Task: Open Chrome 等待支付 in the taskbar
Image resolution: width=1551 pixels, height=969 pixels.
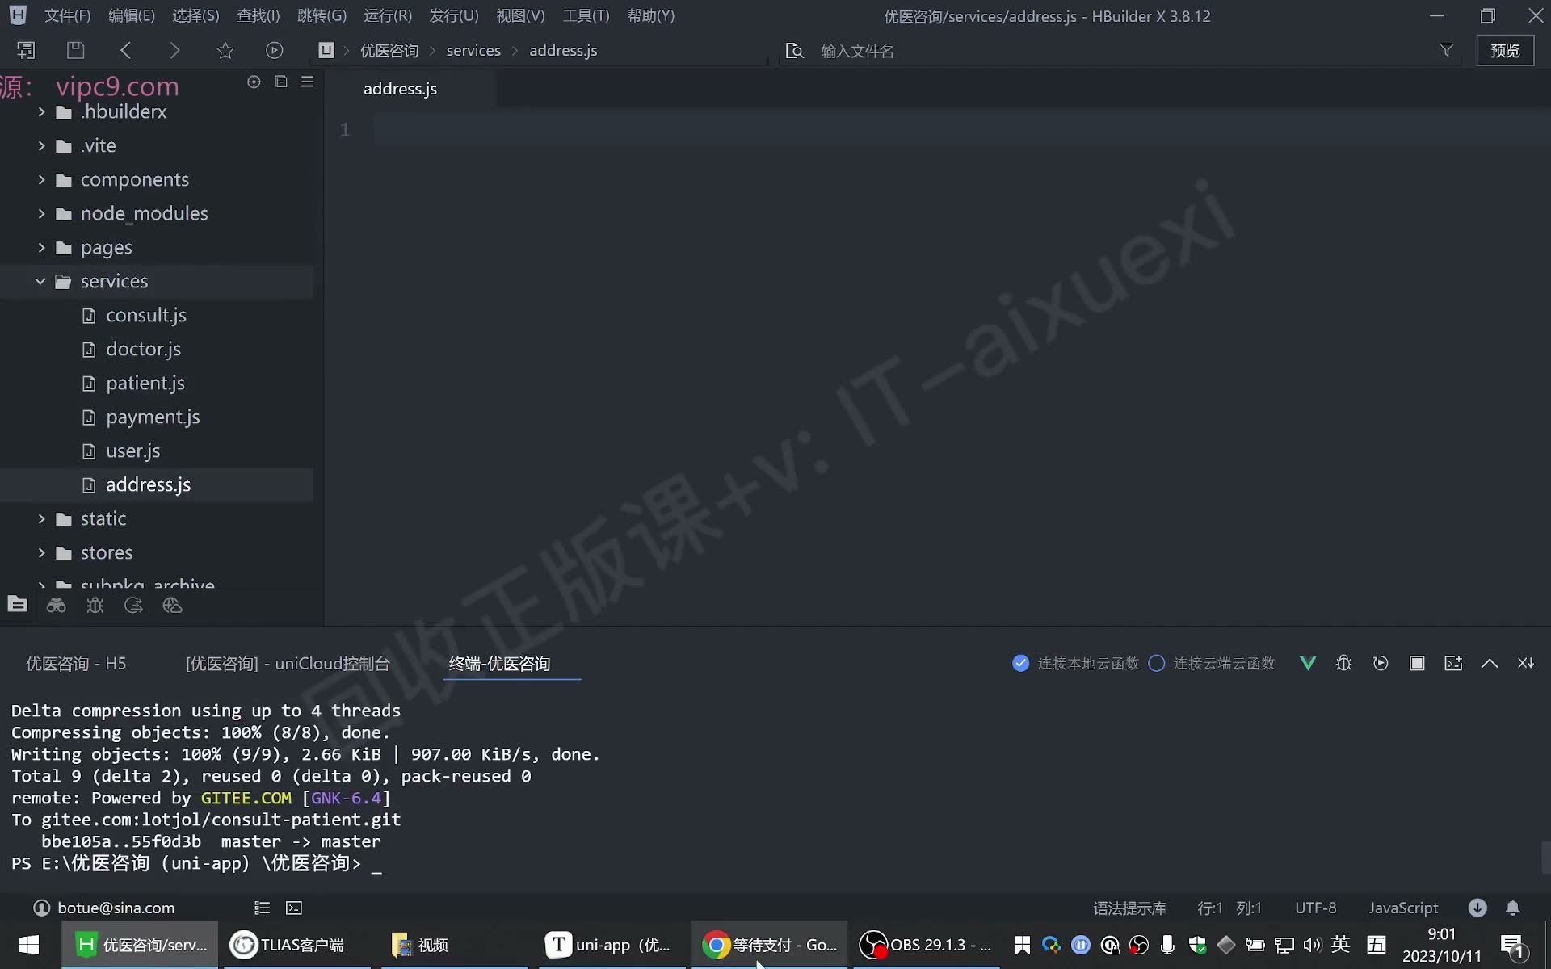Action: [769, 945]
